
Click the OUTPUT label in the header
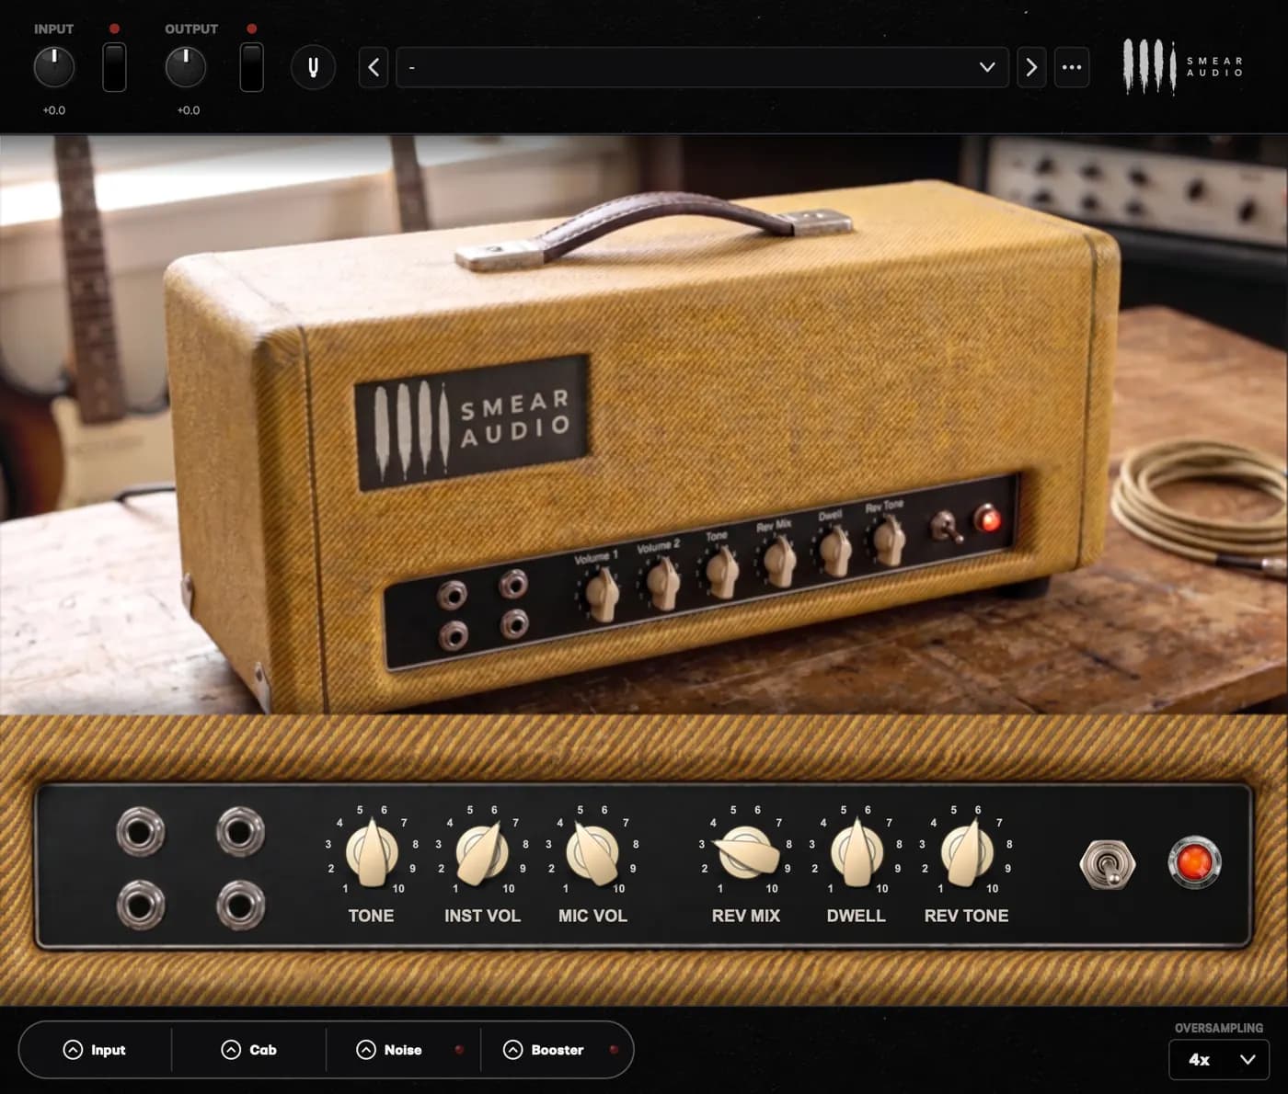[191, 28]
